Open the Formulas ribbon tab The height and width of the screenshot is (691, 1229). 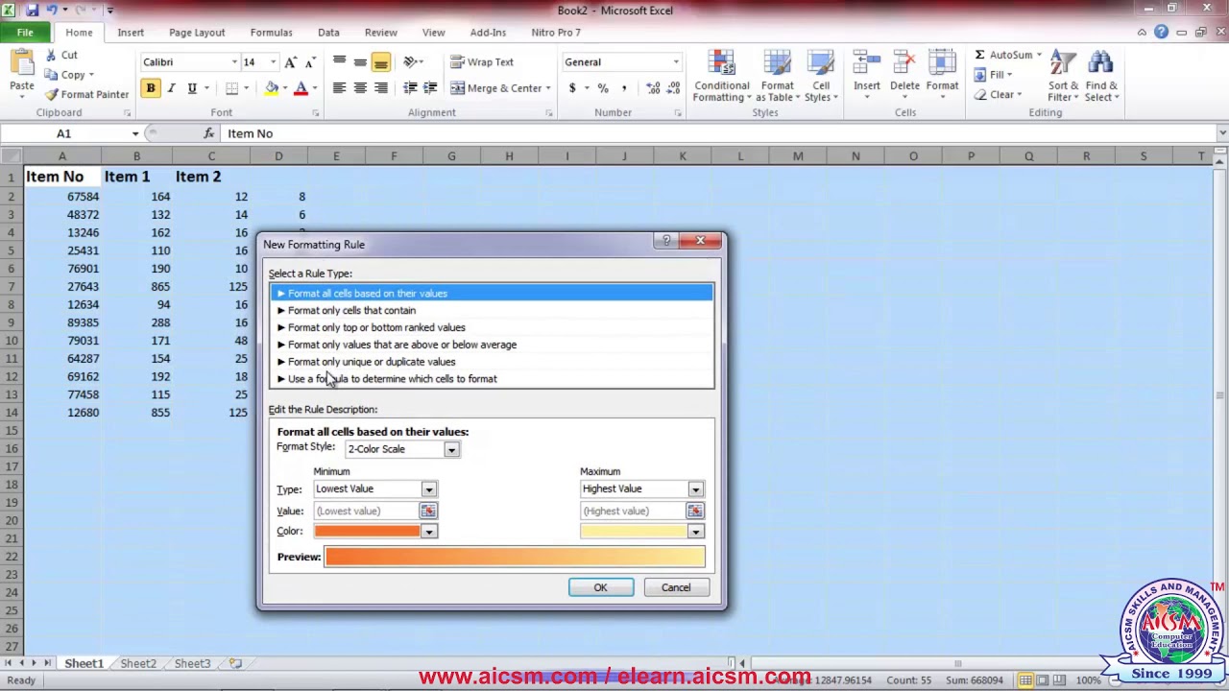(x=271, y=33)
